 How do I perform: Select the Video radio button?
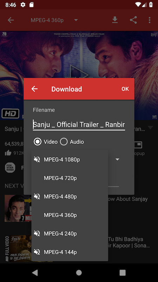[46, 142]
